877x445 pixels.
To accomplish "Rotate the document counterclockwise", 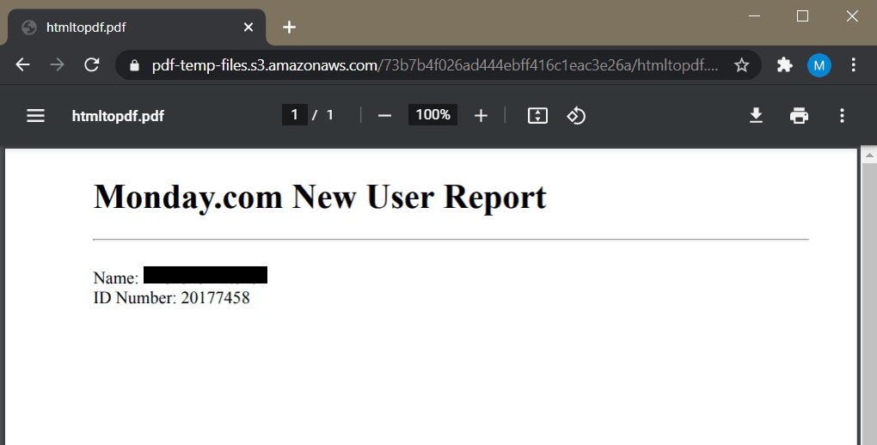I will [x=576, y=115].
